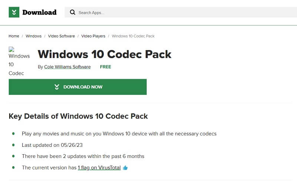Open the Cole Williams Software developer link
Screen dimensions: 297x181
(x=68, y=67)
